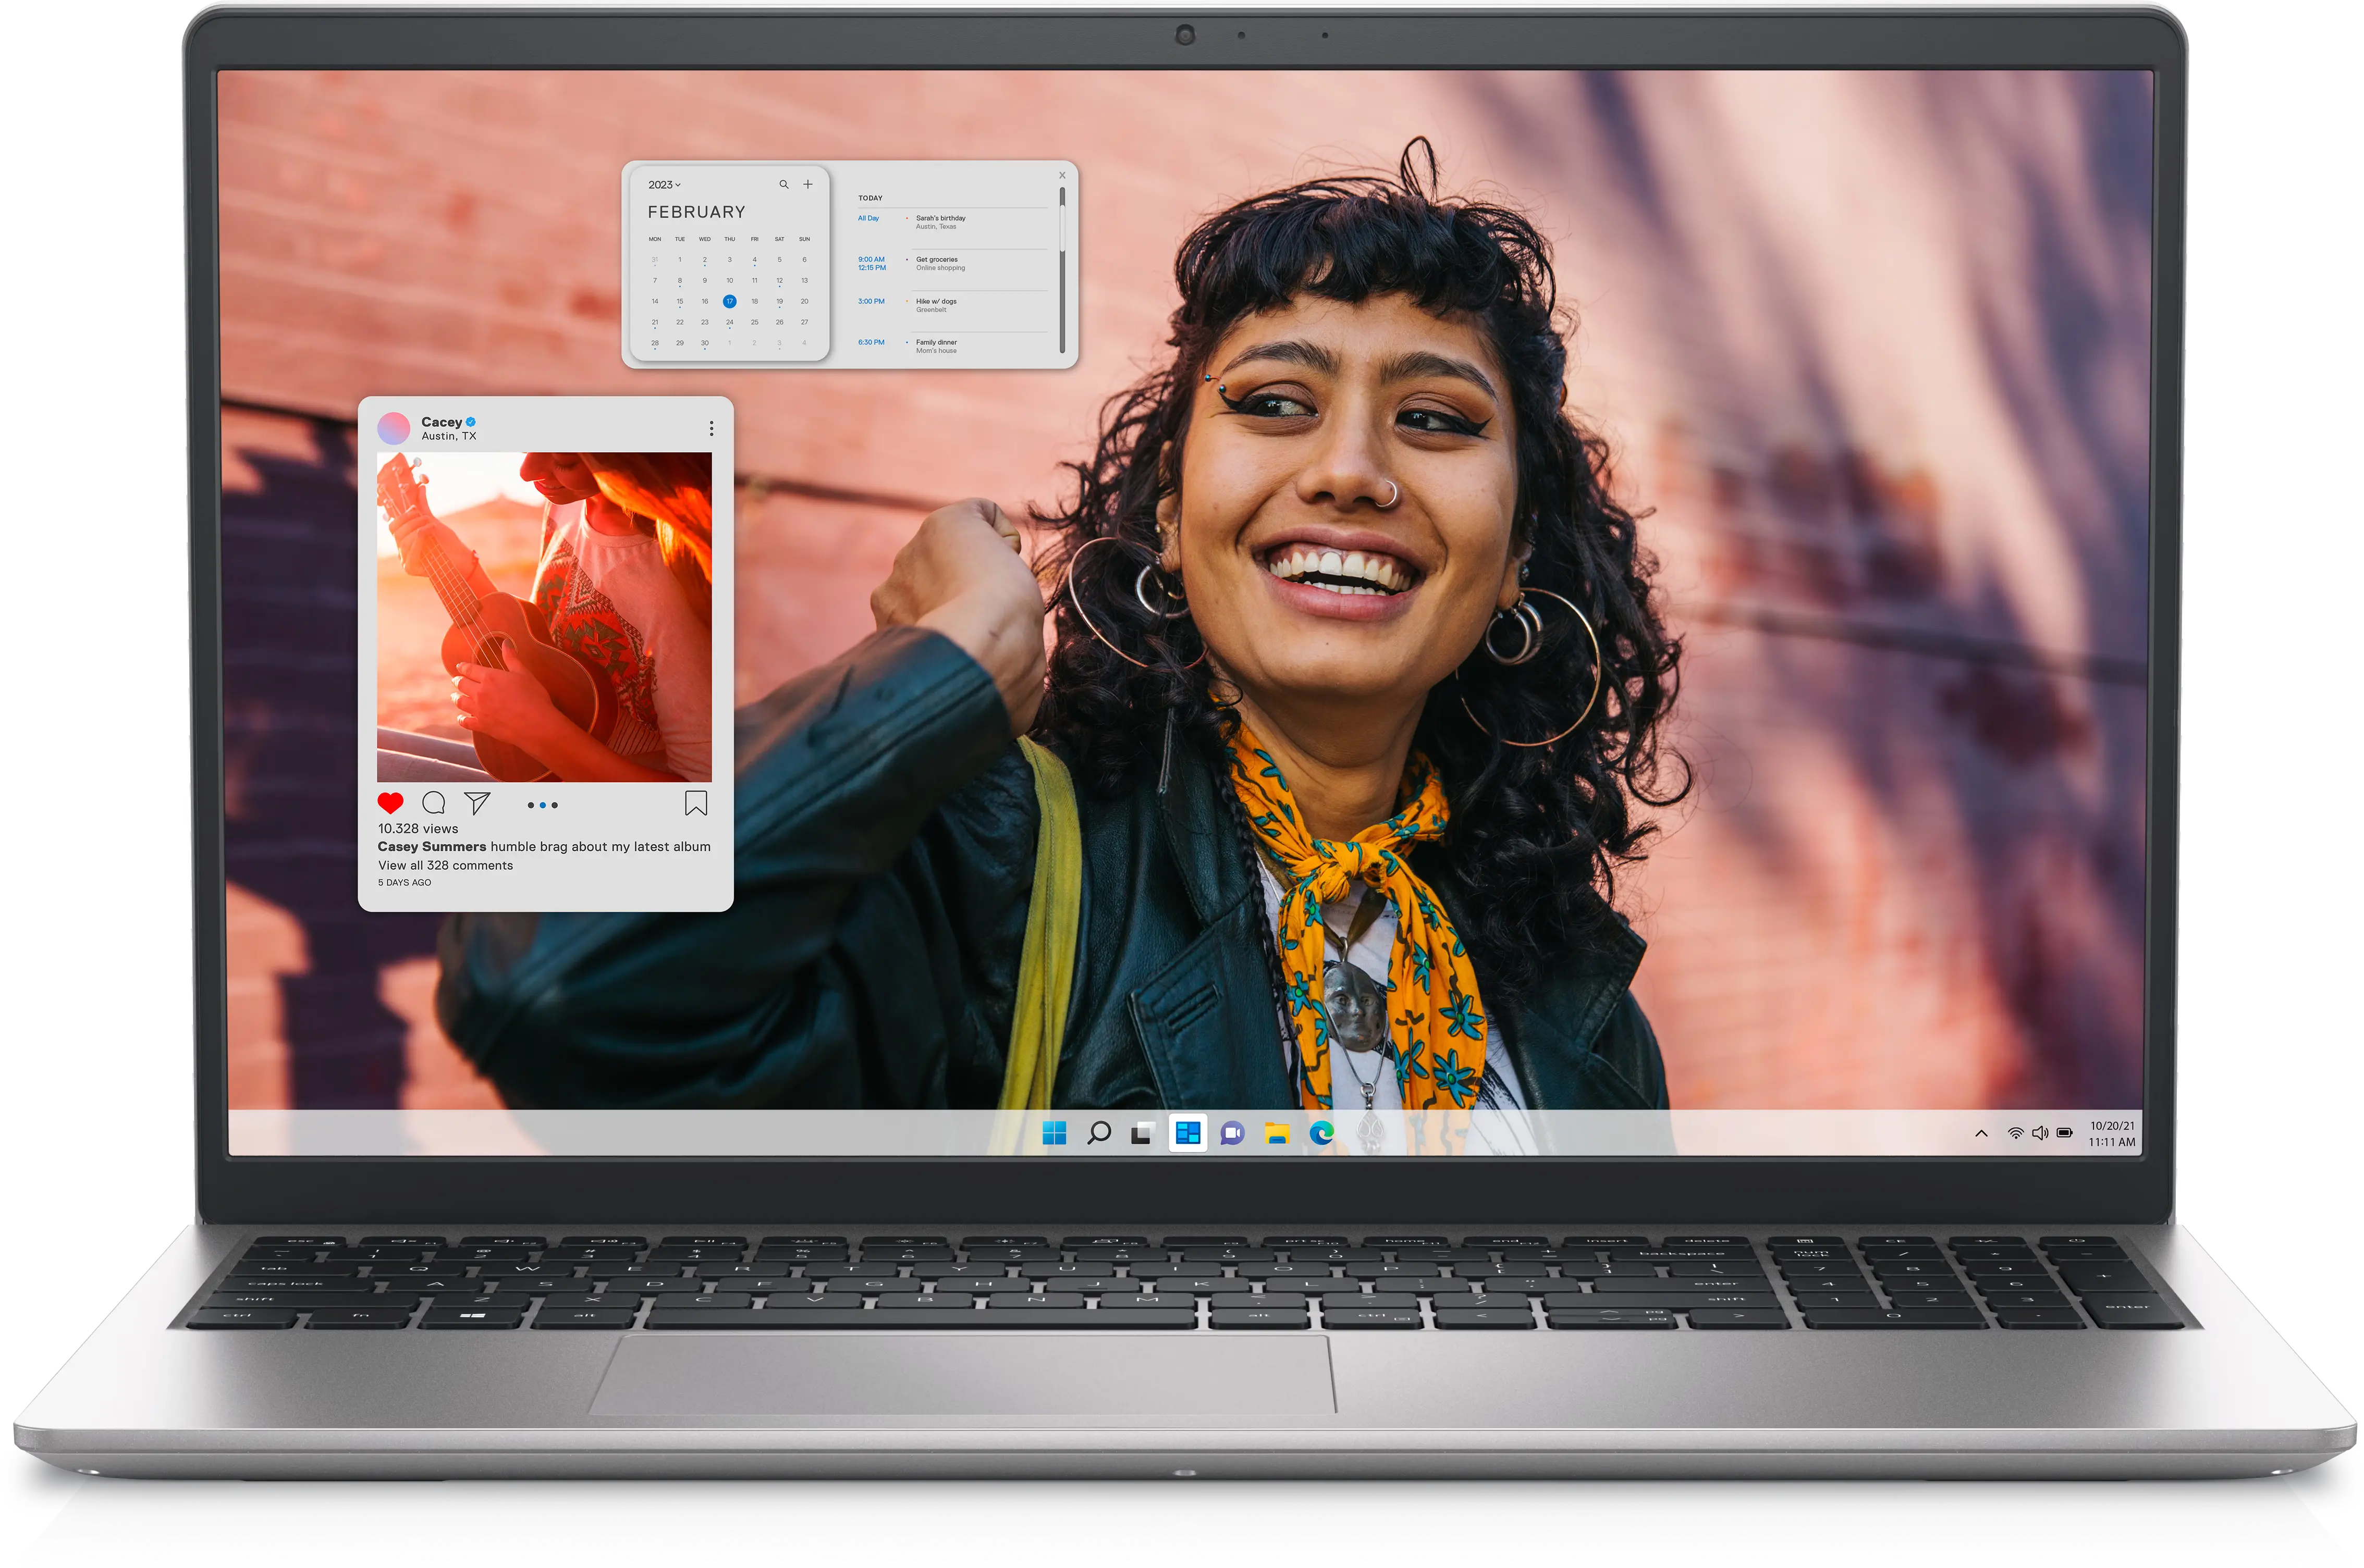The image size is (2364, 1568).
Task: Select date 31 of previous month
Action: coord(655,260)
